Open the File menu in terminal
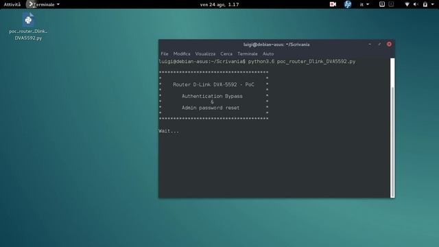This screenshot has width=439, height=247. click(165, 54)
